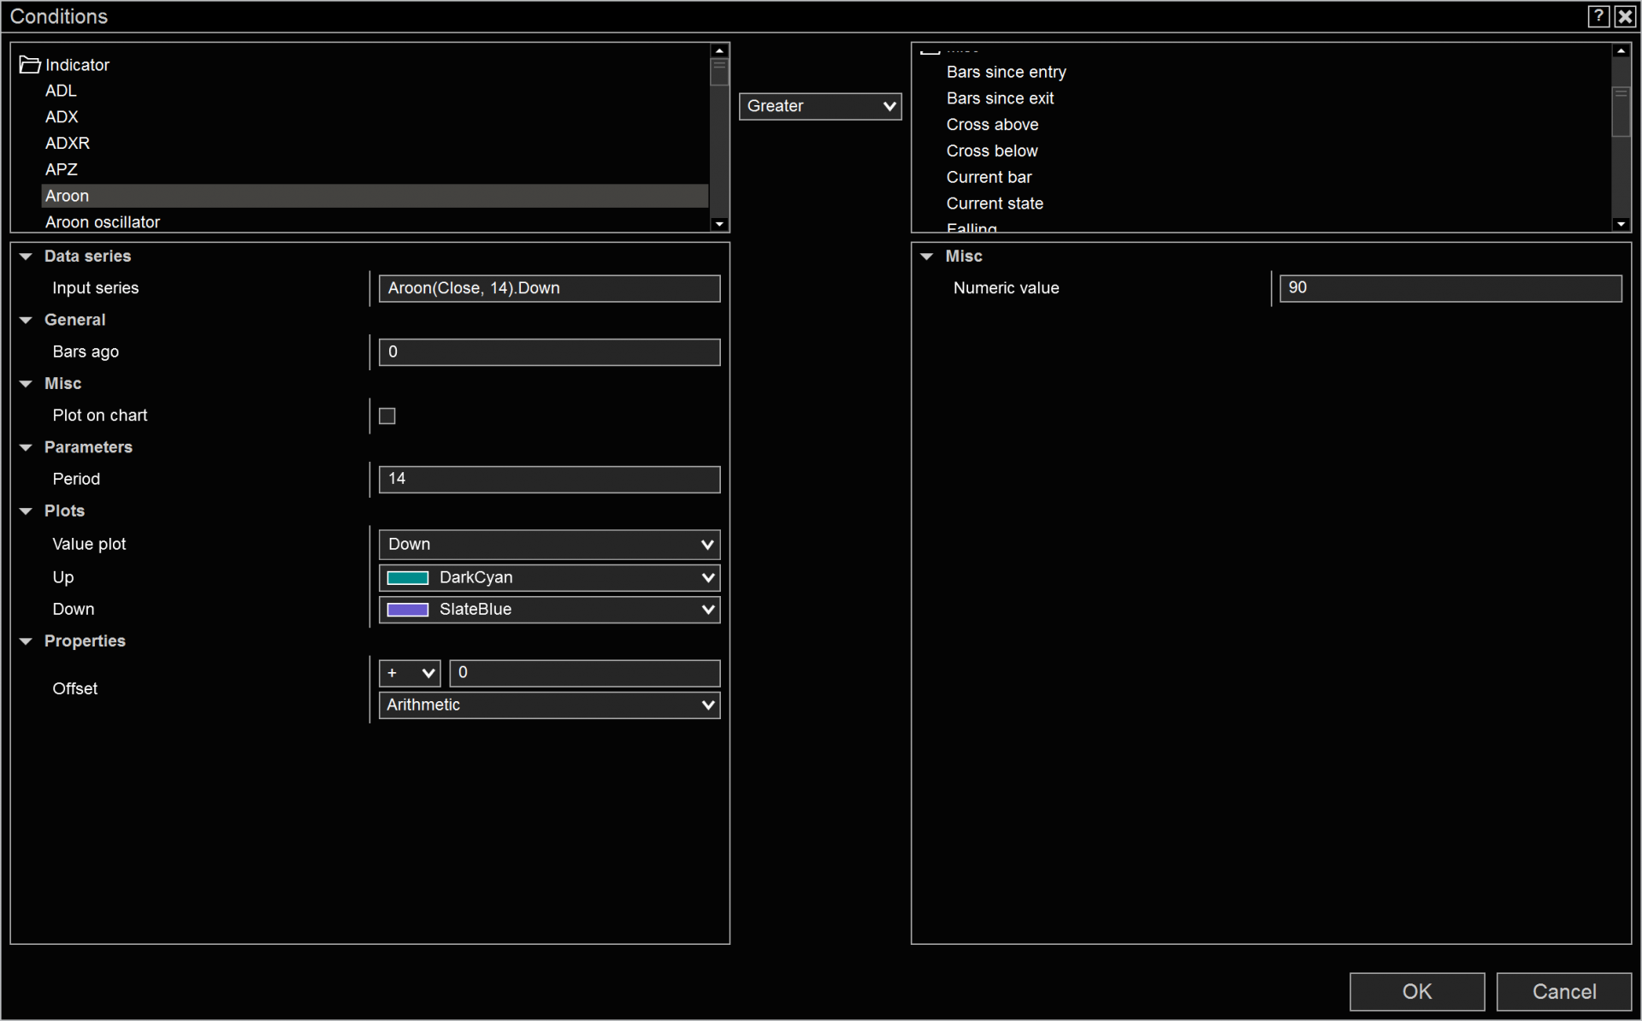Open the Greater comparison dropdown
This screenshot has height=1021, width=1642.
click(x=819, y=106)
